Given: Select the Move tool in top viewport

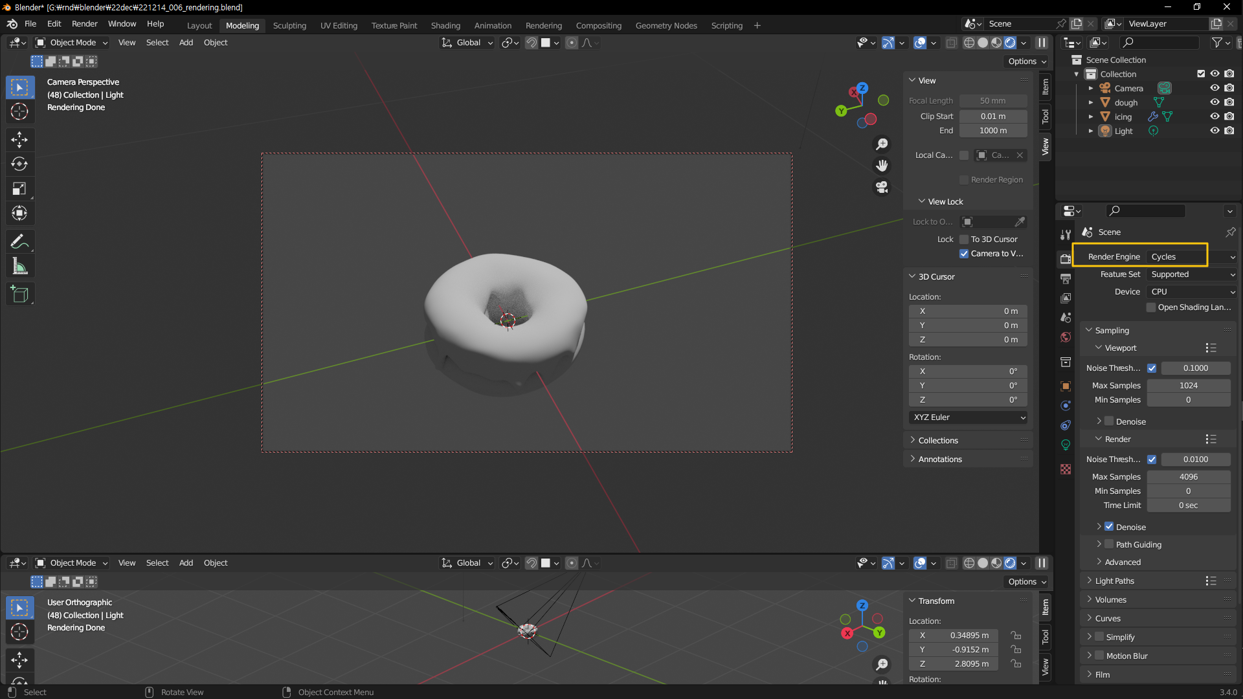Looking at the screenshot, I should click(x=19, y=139).
